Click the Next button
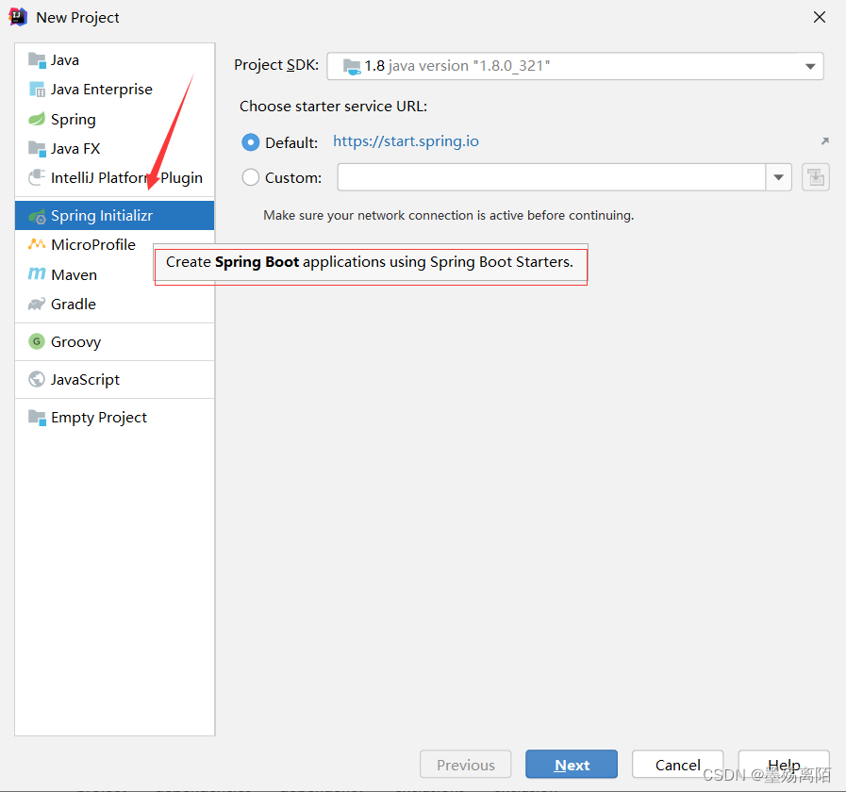846x792 pixels. pos(572,764)
